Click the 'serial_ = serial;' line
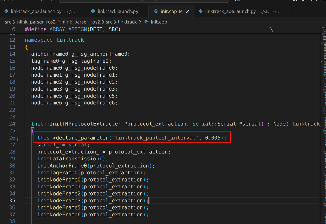 click(64, 145)
